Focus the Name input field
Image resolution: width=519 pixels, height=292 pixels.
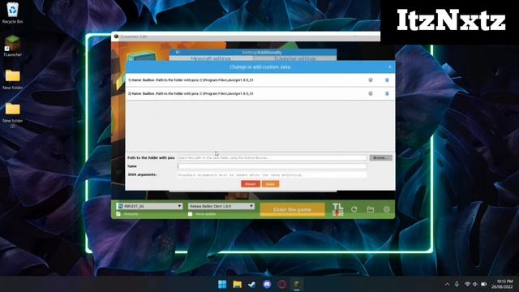pyautogui.click(x=272, y=166)
